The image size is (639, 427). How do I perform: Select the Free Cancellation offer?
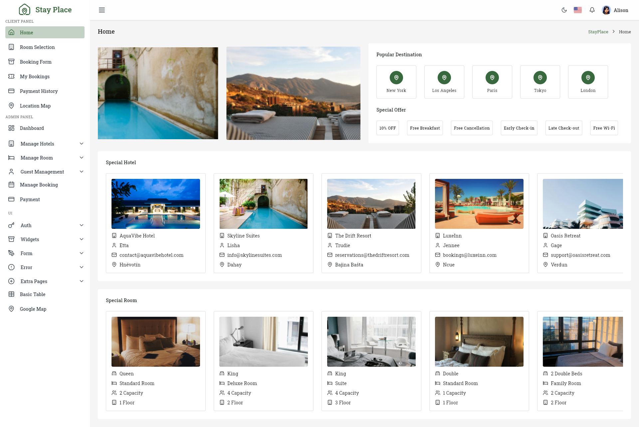coord(472,128)
